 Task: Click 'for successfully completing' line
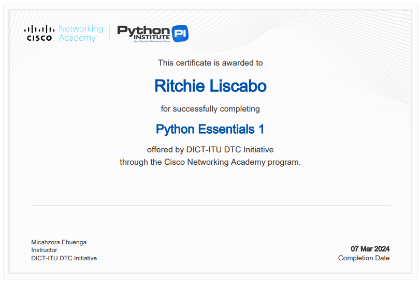click(210, 109)
